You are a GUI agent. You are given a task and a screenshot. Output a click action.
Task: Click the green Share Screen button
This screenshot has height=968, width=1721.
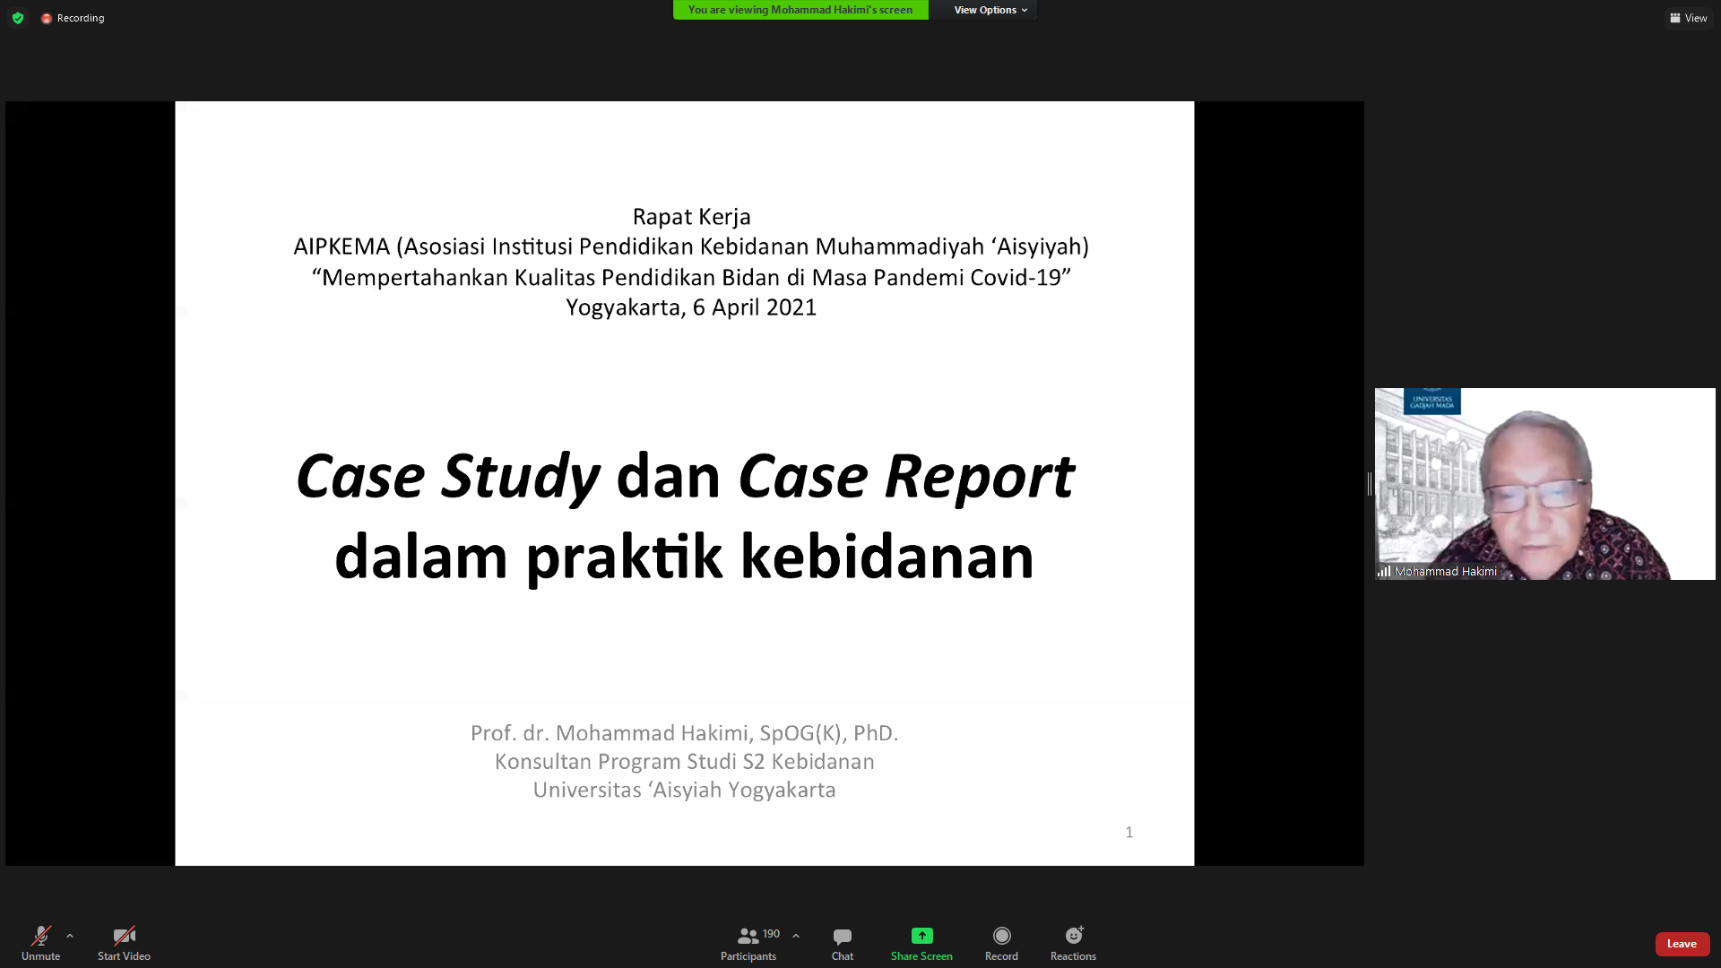[921, 944]
